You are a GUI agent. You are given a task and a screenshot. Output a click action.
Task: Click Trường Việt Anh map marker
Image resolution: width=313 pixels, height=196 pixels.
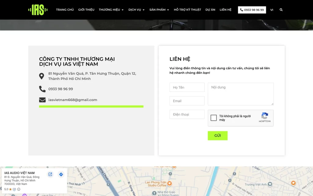[x=270, y=184]
